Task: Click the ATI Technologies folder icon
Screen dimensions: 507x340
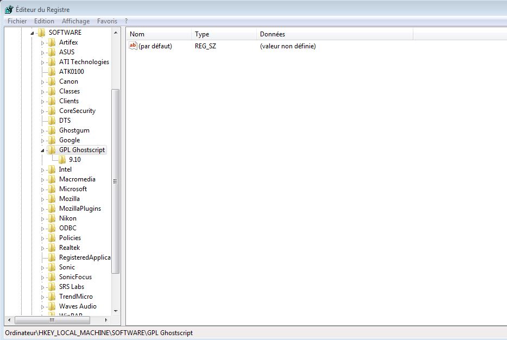Action: [52, 62]
